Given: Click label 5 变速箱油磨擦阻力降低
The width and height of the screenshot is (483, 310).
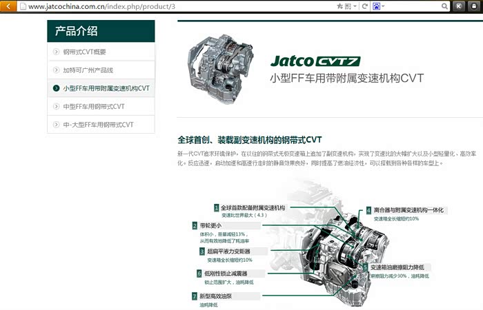Looking at the screenshot, I should 397,267.
